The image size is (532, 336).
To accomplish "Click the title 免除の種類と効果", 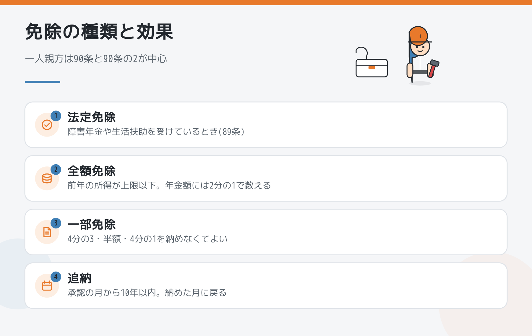I will click(x=99, y=32).
